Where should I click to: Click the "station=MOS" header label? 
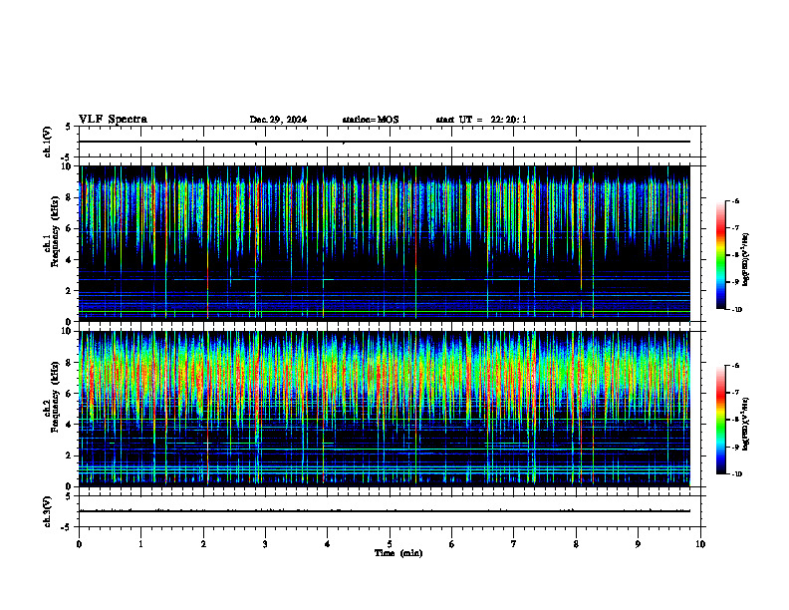[x=371, y=120]
